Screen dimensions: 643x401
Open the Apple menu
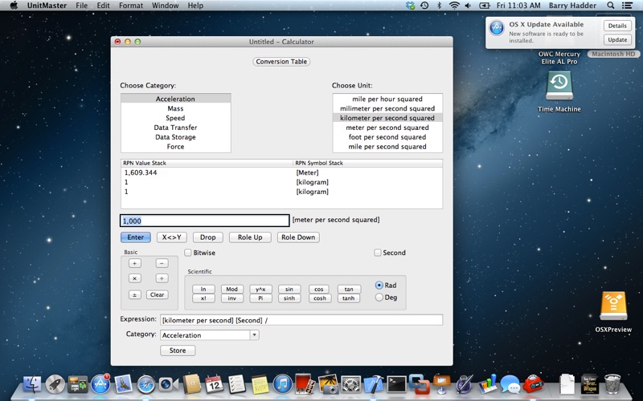14,6
